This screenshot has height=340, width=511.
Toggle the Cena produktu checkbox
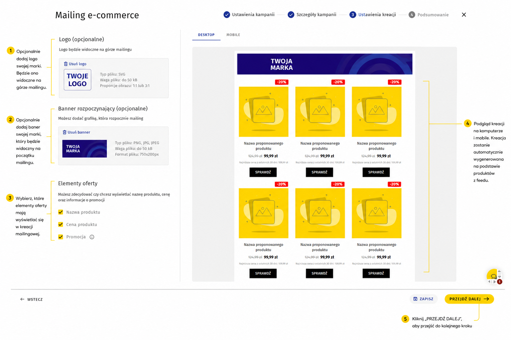coord(61,224)
